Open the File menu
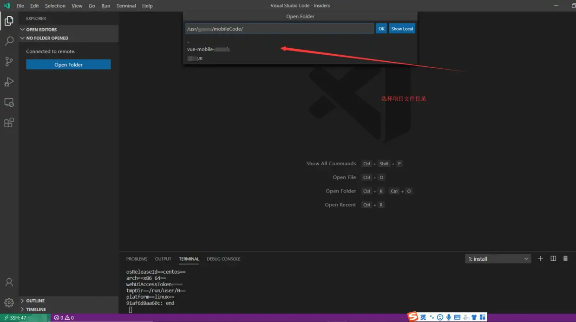576x322 pixels. click(x=20, y=6)
